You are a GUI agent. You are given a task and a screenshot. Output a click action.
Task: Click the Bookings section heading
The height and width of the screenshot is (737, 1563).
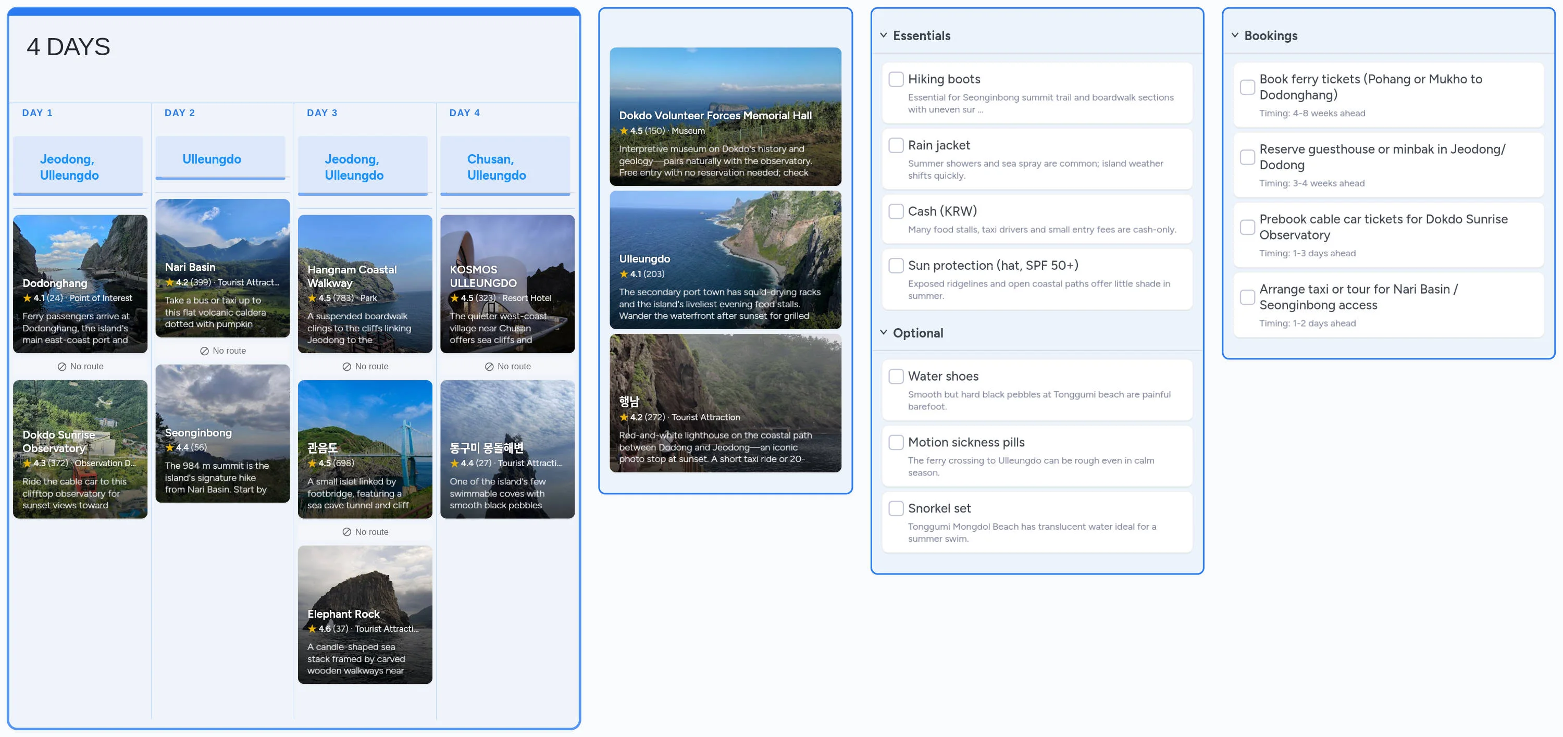1271,36
